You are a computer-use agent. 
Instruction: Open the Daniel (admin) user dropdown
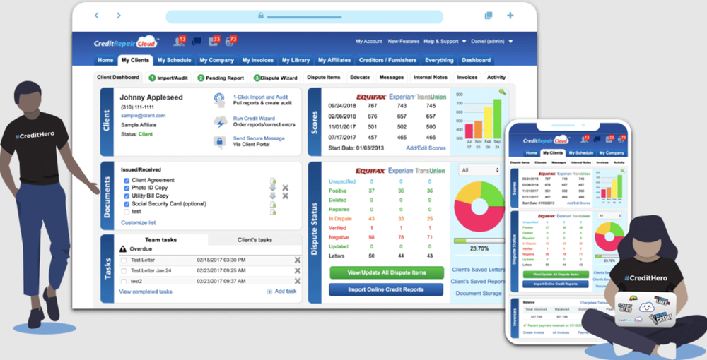click(491, 42)
